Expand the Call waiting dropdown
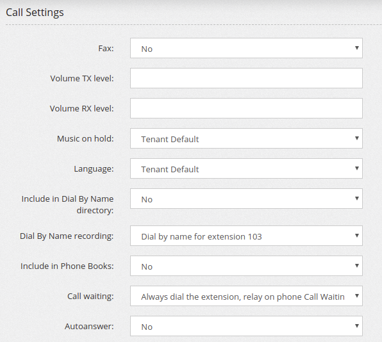This screenshot has height=342, width=382. coord(246,296)
